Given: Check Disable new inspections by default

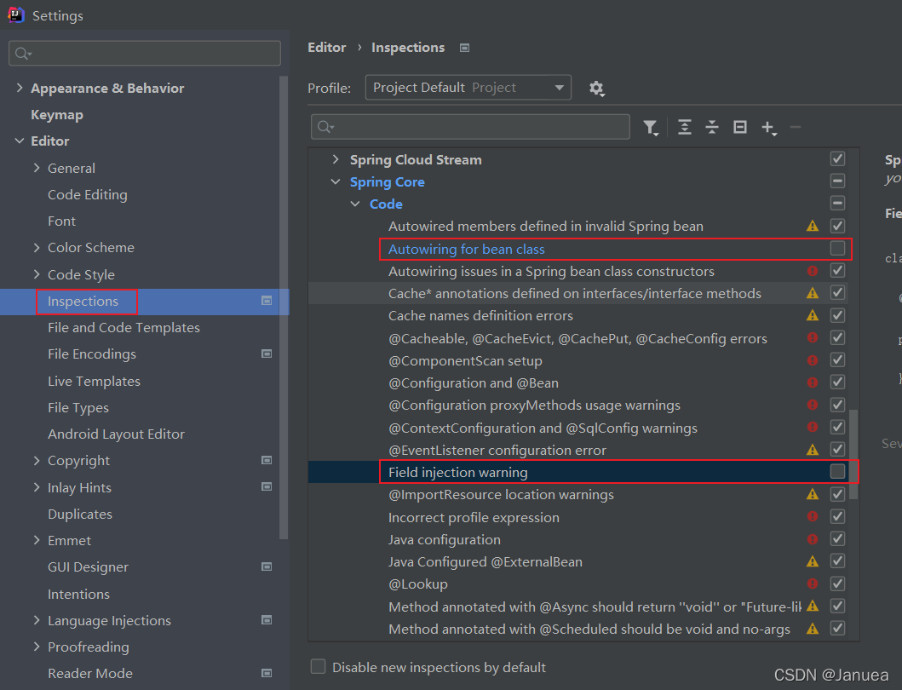Looking at the screenshot, I should click(318, 666).
